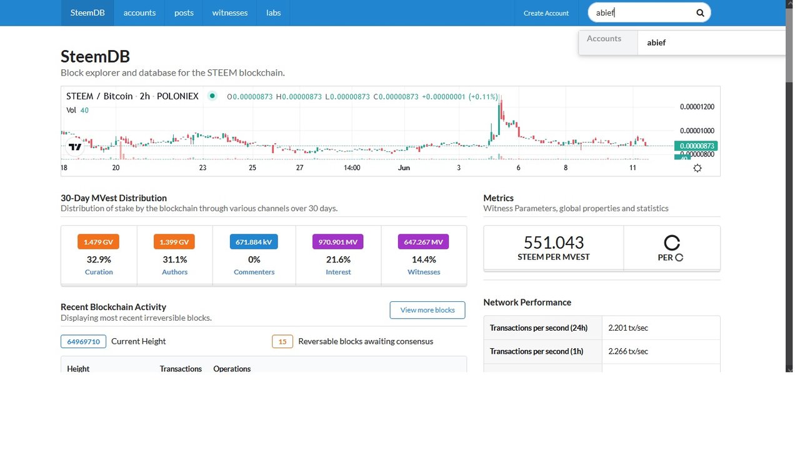Click the 2.266 tx/sec value
The width and height of the screenshot is (800, 450).
(x=628, y=351)
